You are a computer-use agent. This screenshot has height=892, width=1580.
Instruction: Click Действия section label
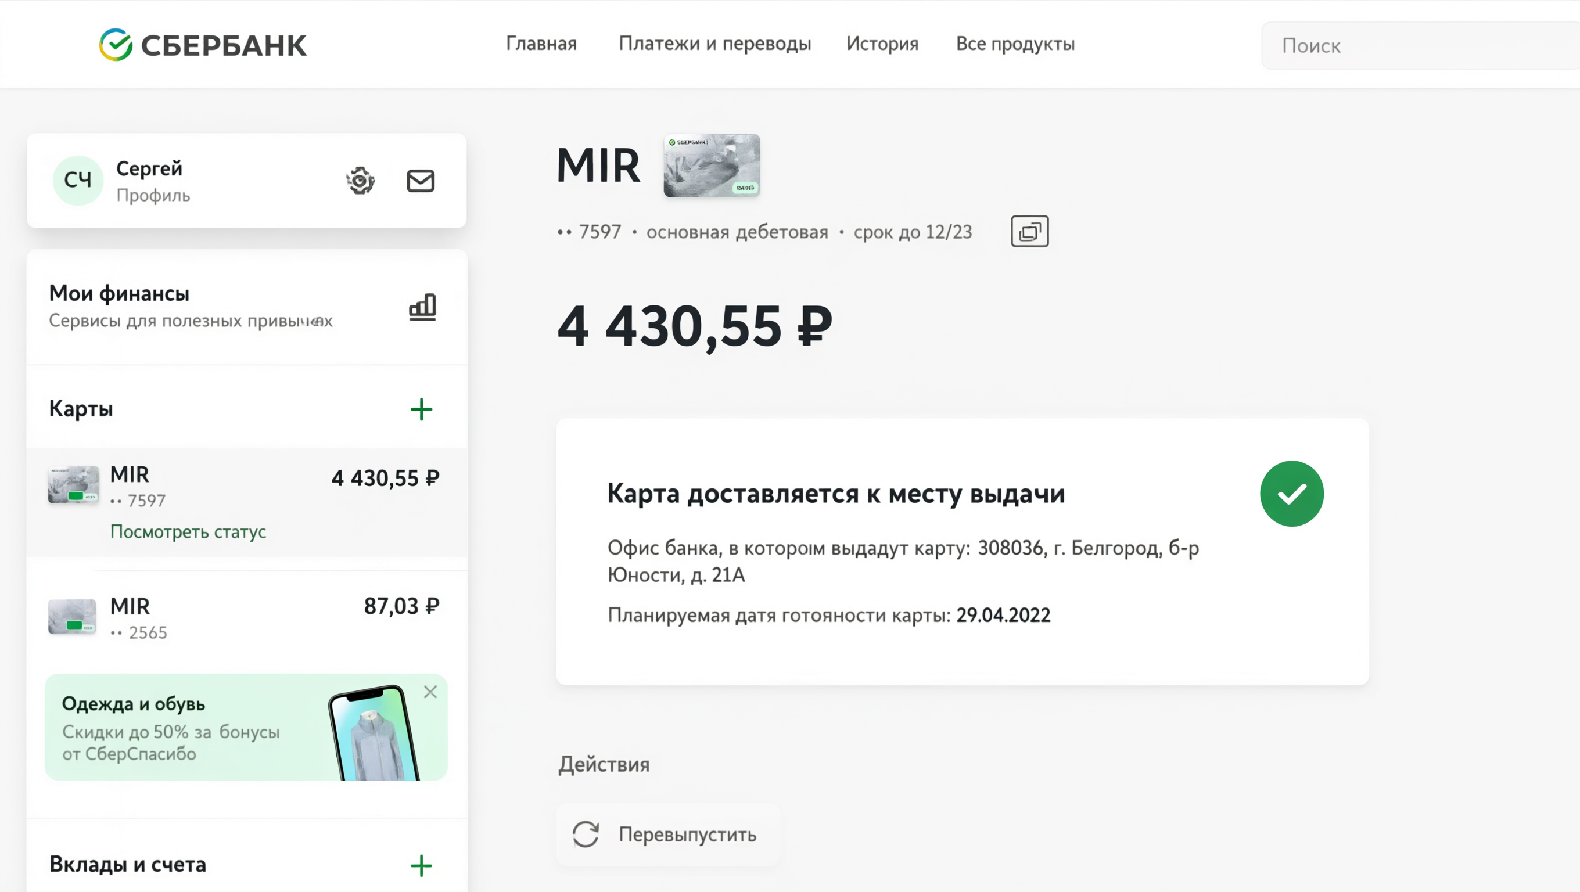tap(604, 764)
